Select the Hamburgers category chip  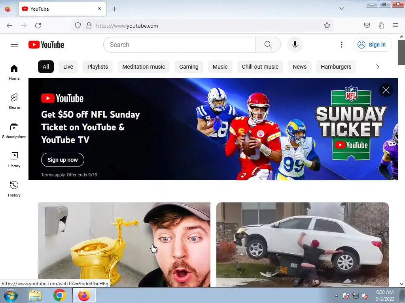click(x=336, y=67)
